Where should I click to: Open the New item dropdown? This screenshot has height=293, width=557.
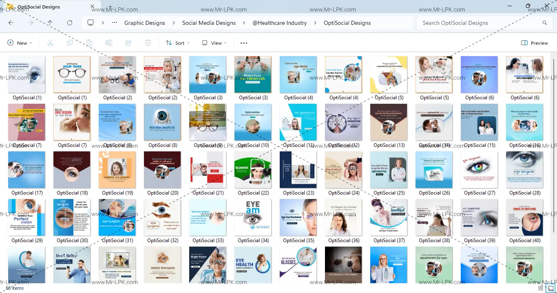(20, 43)
